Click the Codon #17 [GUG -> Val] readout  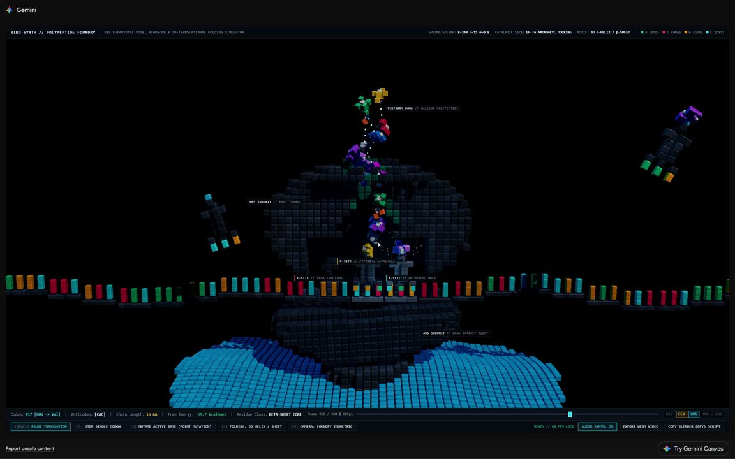click(x=36, y=414)
